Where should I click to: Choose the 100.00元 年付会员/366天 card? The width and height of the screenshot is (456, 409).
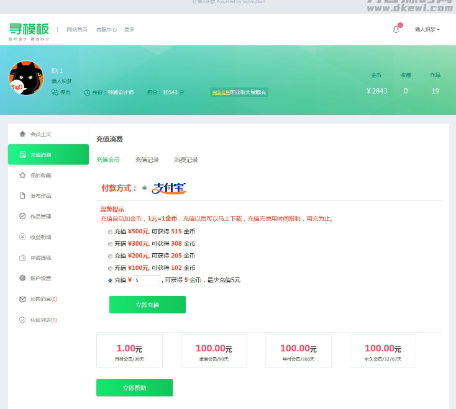(x=298, y=351)
